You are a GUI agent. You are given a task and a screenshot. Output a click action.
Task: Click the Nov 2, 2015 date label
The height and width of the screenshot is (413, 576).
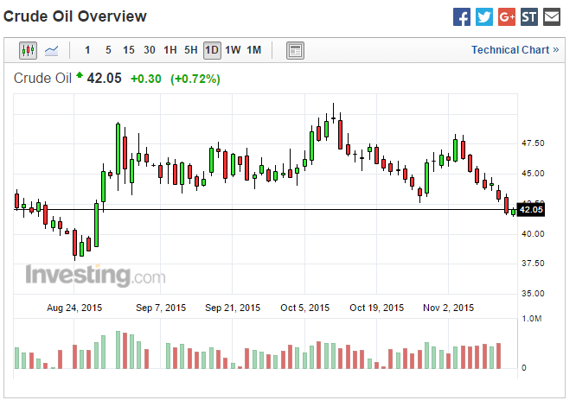(x=448, y=308)
